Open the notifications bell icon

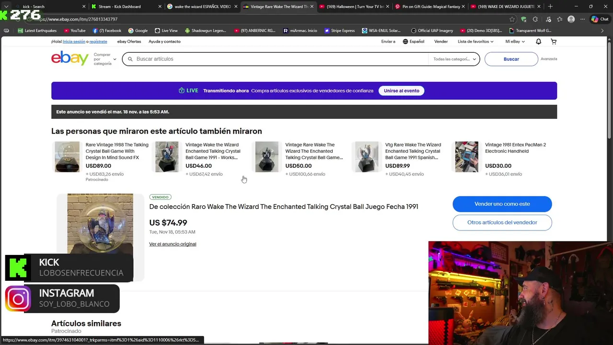tap(538, 42)
